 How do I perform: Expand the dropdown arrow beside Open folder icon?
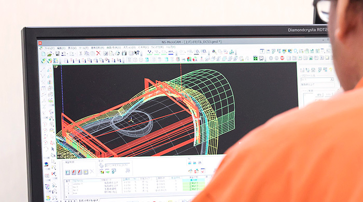click(x=53, y=54)
